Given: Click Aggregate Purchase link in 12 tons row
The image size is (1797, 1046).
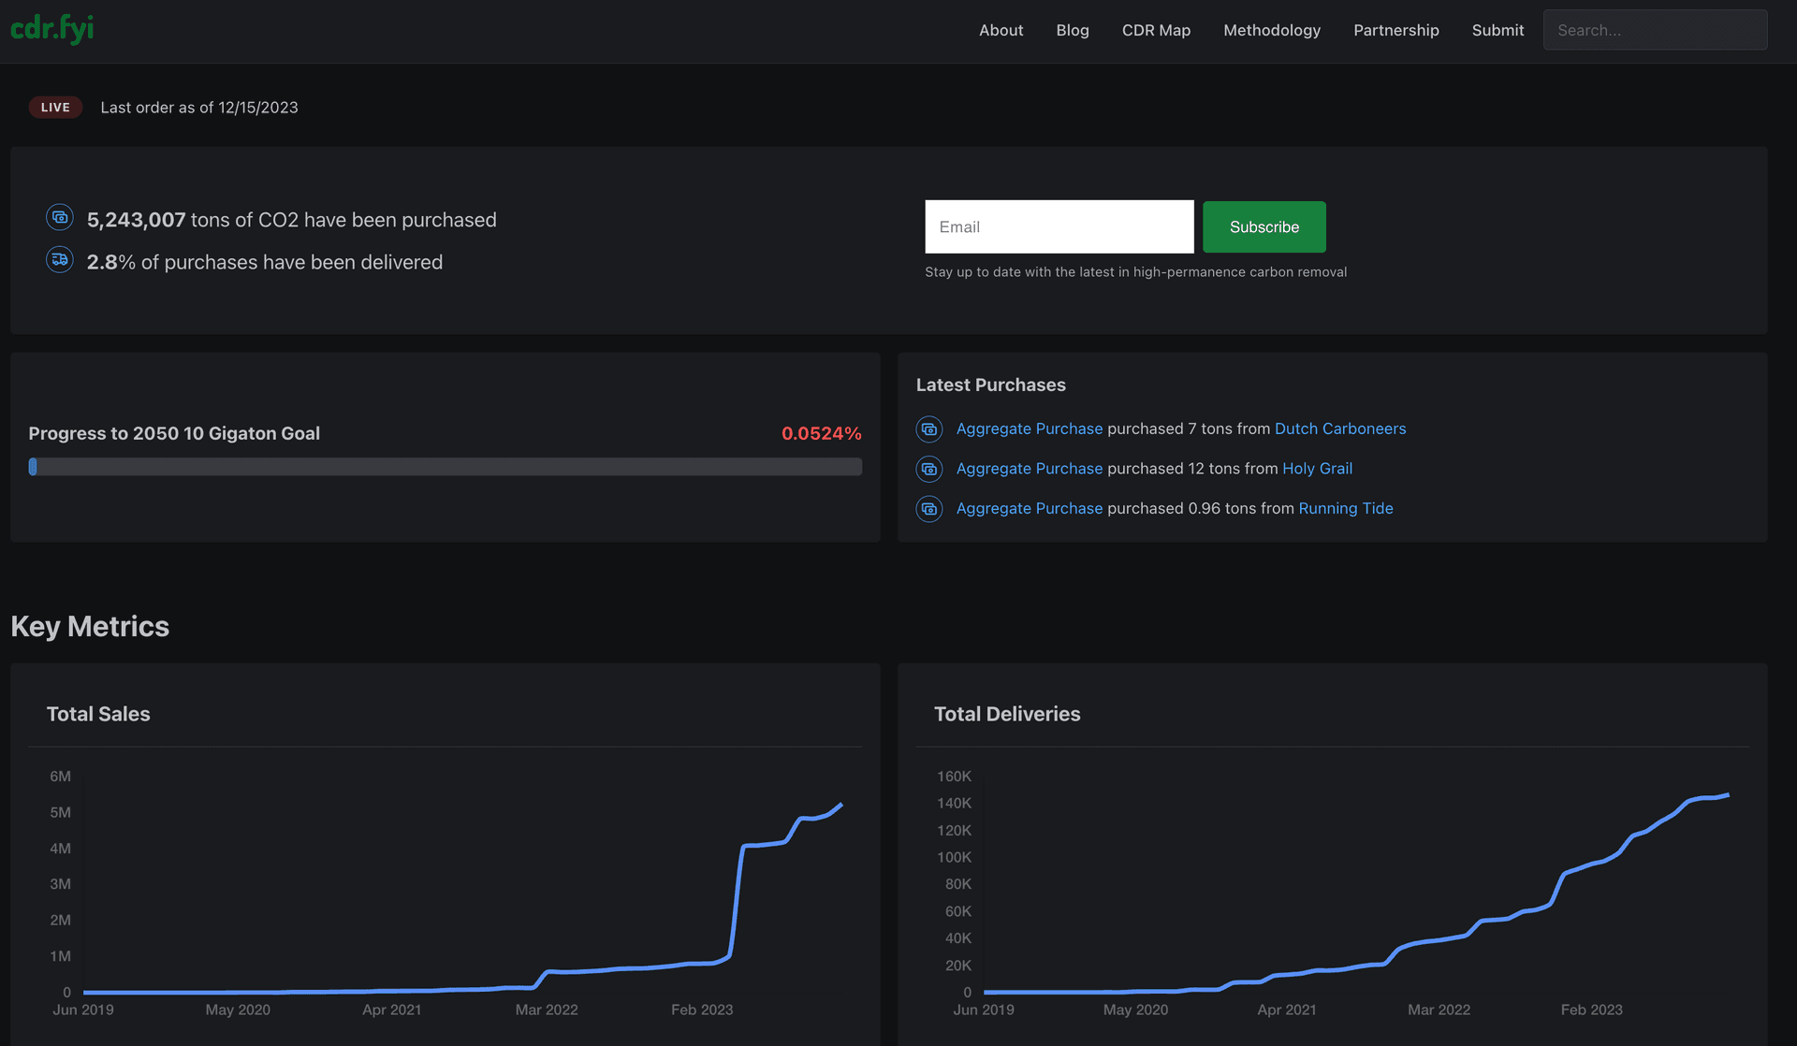Looking at the screenshot, I should [x=1030, y=469].
